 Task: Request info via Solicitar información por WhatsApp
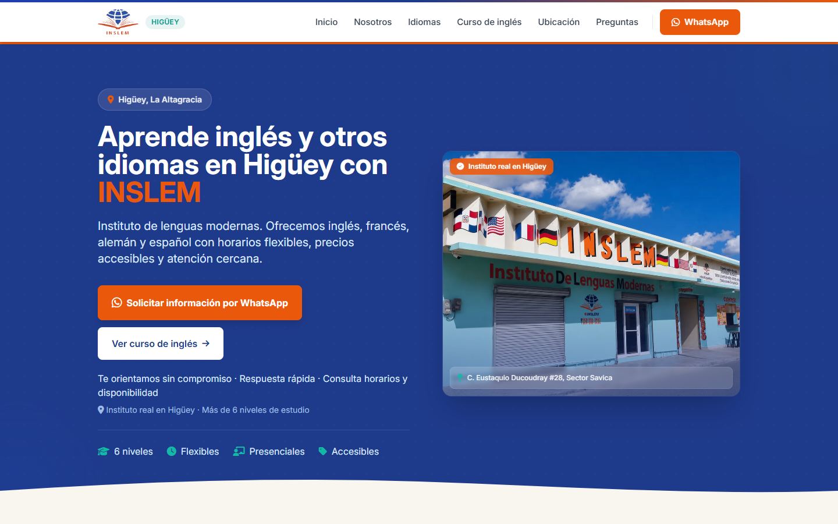coord(200,303)
